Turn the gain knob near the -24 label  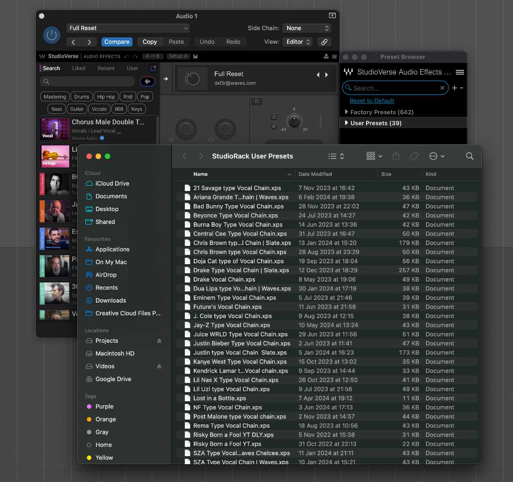pyautogui.click(x=294, y=121)
